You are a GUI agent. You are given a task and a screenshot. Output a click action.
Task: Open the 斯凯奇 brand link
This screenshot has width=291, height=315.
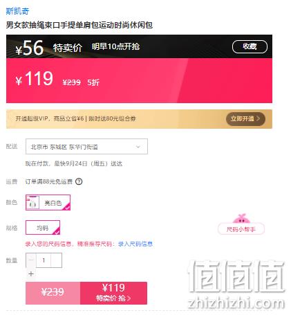(17, 11)
